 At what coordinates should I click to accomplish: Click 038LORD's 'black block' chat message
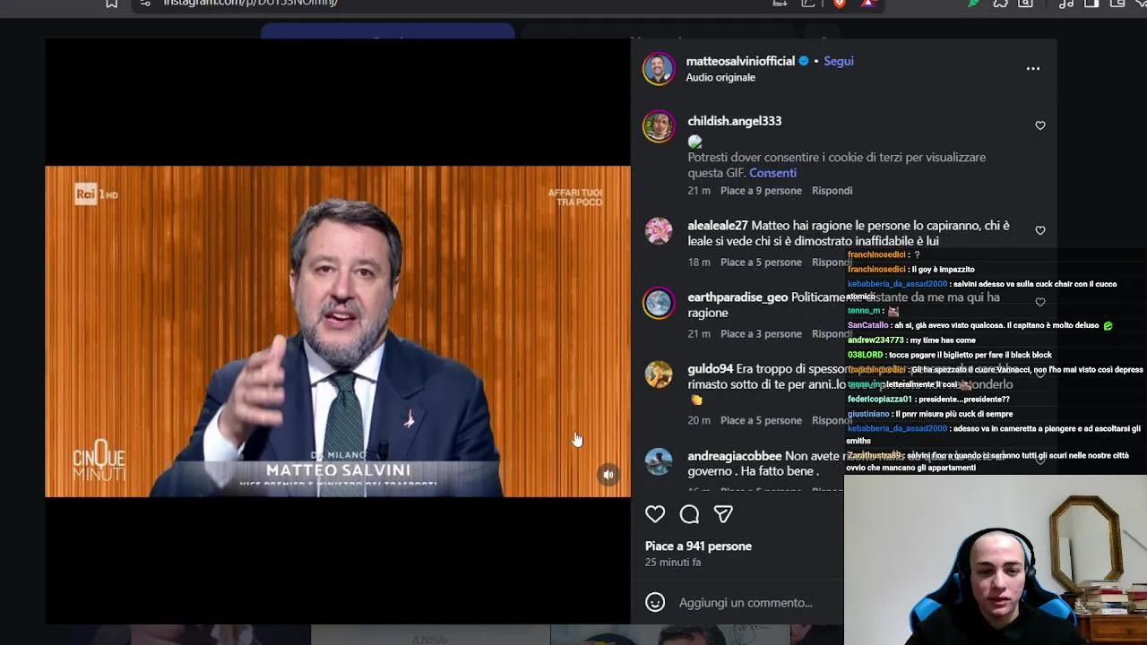point(950,355)
